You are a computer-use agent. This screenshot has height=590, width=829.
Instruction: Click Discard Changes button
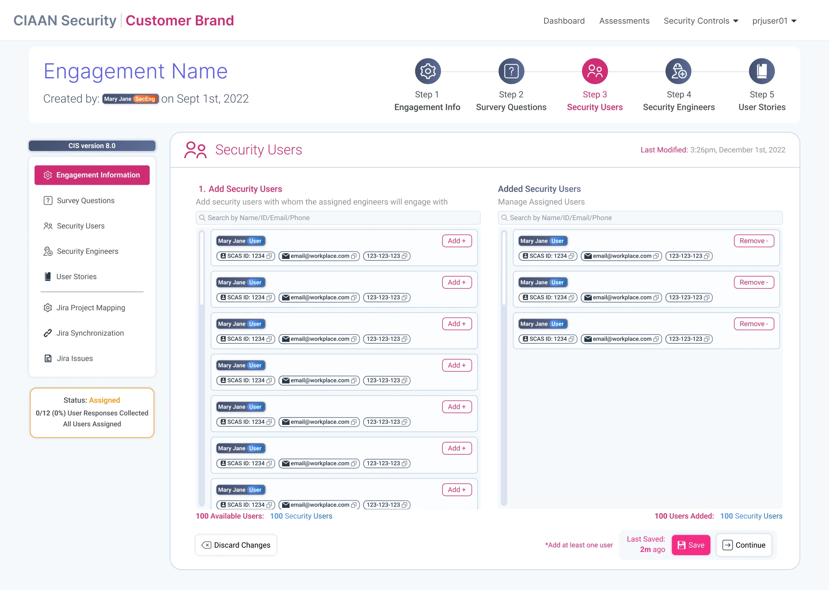[236, 545]
